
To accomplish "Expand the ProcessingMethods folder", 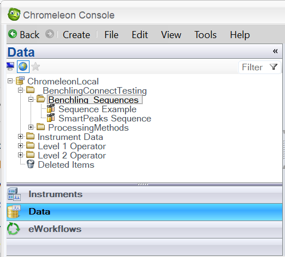I will (x=31, y=127).
